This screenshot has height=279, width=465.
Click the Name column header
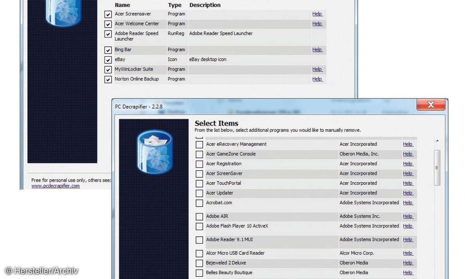pos(122,5)
